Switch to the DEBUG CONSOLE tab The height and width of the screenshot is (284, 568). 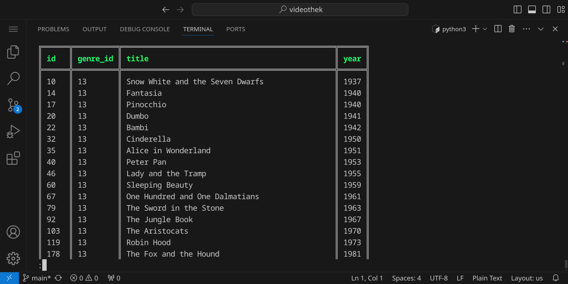coord(145,29)
